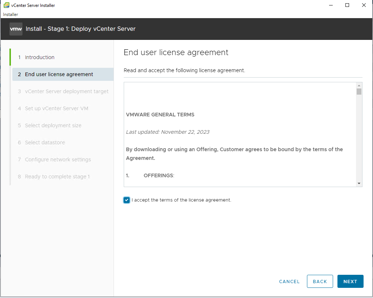This screenshot has width=373, height=298.
Task: Click the BACK button
Action: coord(320,281)
